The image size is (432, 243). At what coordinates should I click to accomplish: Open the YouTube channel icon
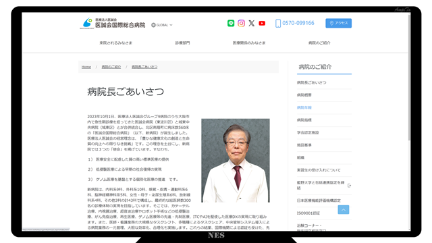coord(262,23)
